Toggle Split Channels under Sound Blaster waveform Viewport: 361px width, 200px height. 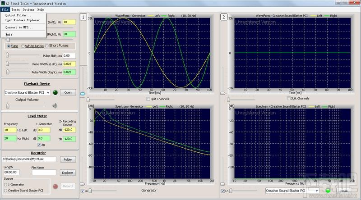pyautogui.click(x=288, y=98)
